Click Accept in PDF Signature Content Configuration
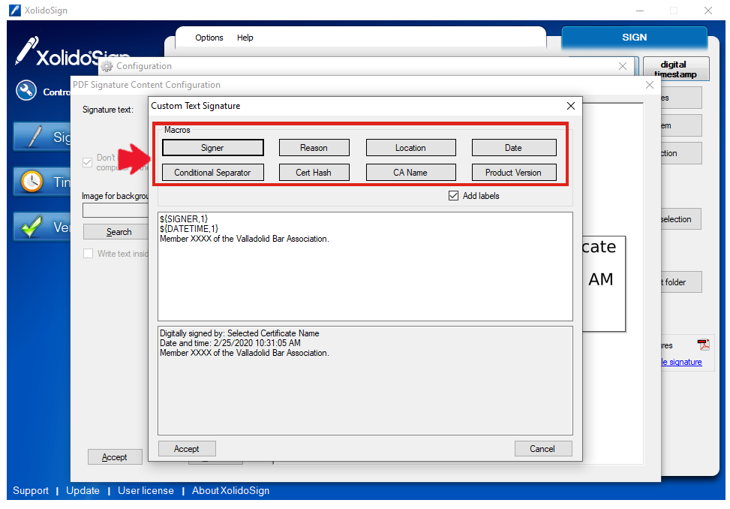Viewport: 730px width, 509px height. click(x=115, y=457)
